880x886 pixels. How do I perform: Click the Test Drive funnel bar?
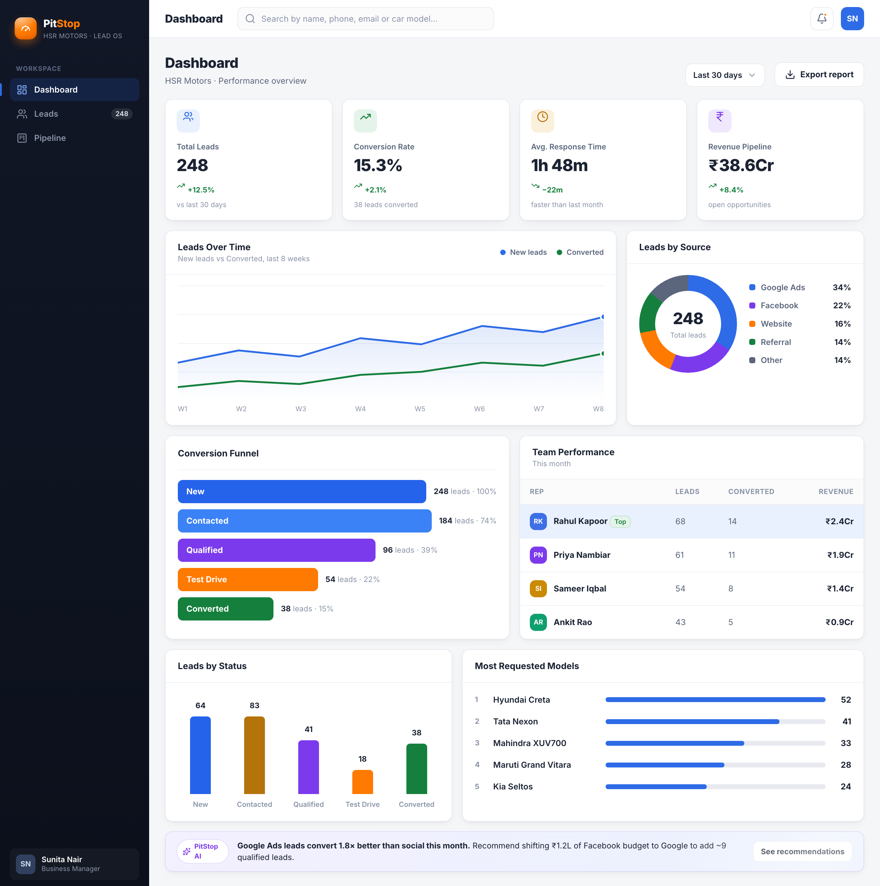[248, 580]
